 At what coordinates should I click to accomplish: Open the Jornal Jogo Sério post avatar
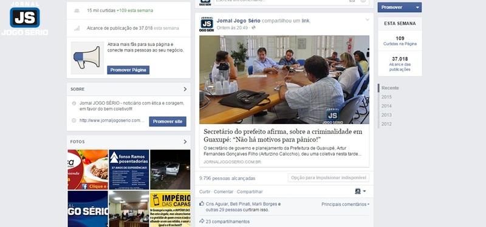207,24
